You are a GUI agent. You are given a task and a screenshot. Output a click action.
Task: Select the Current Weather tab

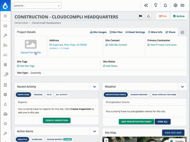click(139, 95)
